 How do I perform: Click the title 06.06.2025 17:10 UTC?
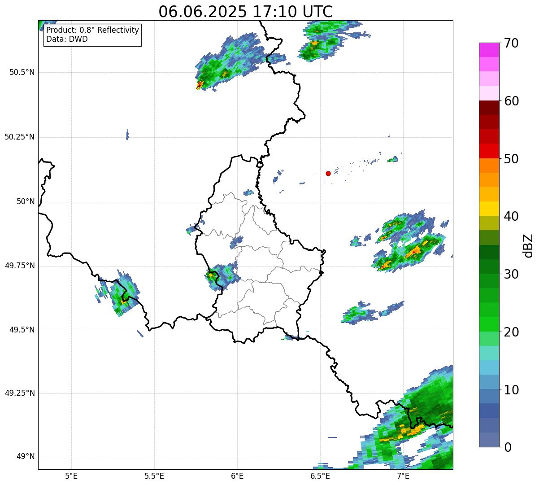(246, 11)
